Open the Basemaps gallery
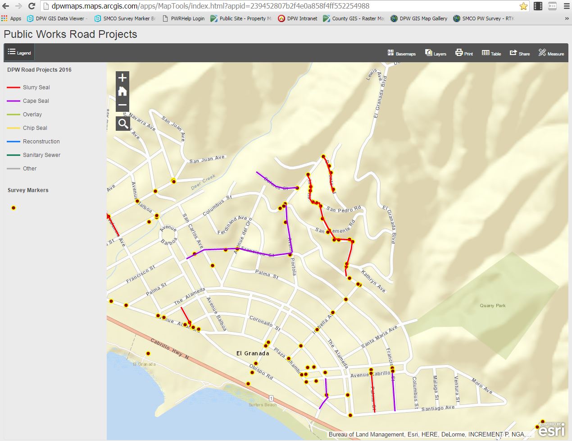The image size is (572, 441). (x=401, y=53)
